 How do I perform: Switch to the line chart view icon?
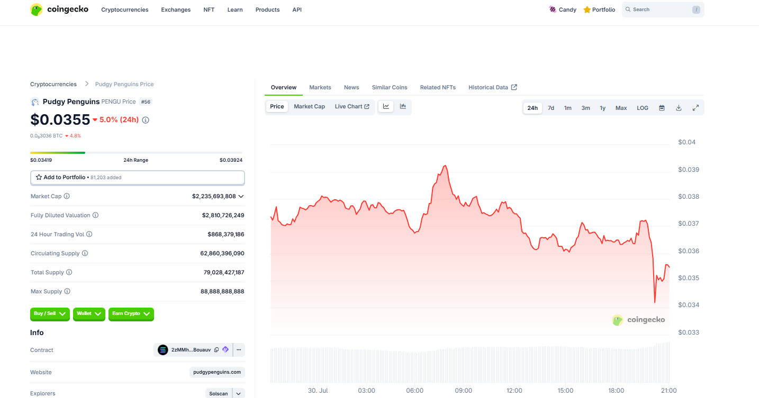click(386, 107)
